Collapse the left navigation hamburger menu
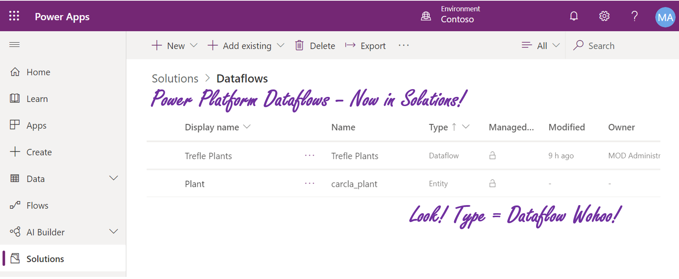The height and width of the screenshot is (279, 679). pos(14,45)
